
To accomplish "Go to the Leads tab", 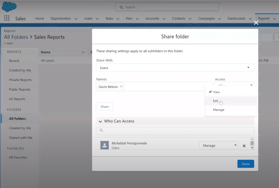I will (x=88, y=18).
